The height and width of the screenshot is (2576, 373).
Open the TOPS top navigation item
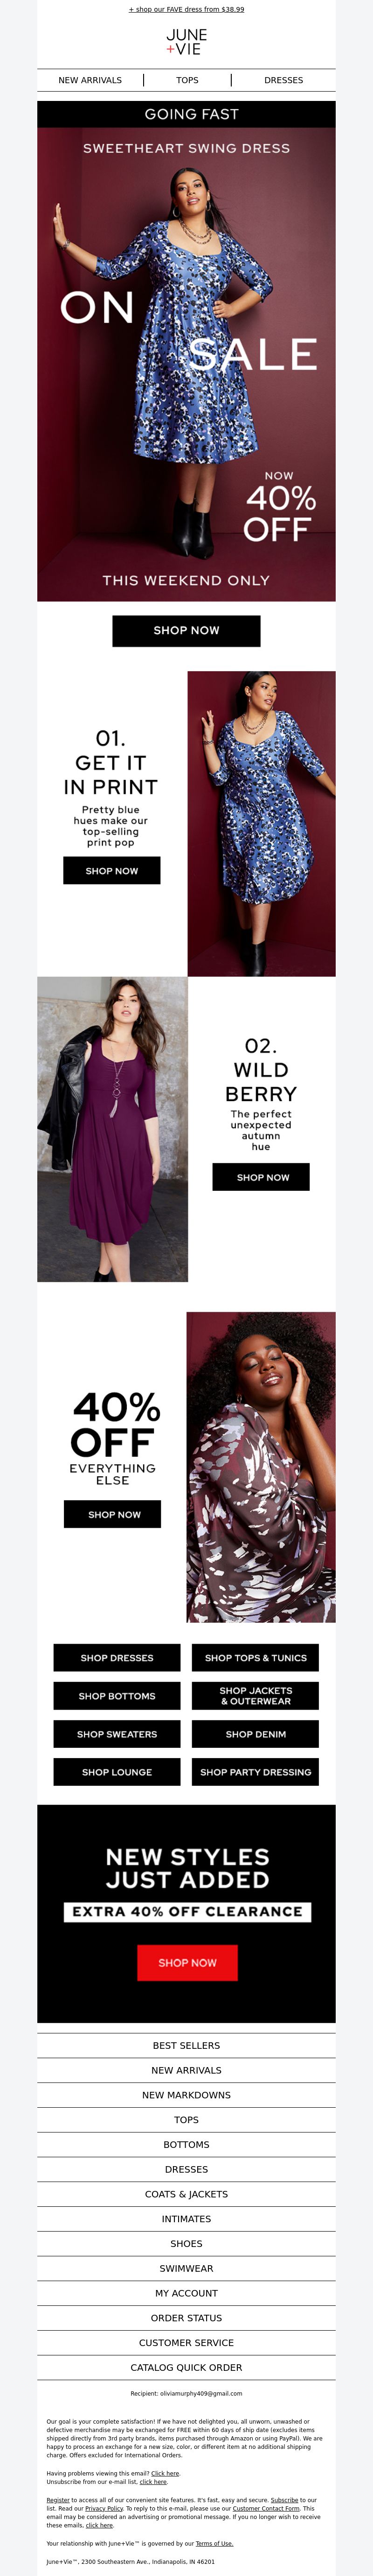click(187, 80)
